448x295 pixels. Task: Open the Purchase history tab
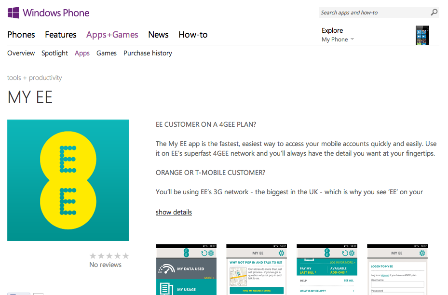148,53
